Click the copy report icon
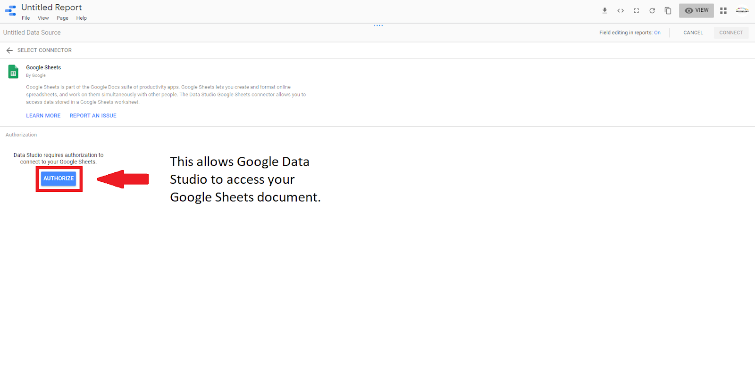Image resolution: width=755 pixels, height=366 pixels. click(x=668, y=10)
